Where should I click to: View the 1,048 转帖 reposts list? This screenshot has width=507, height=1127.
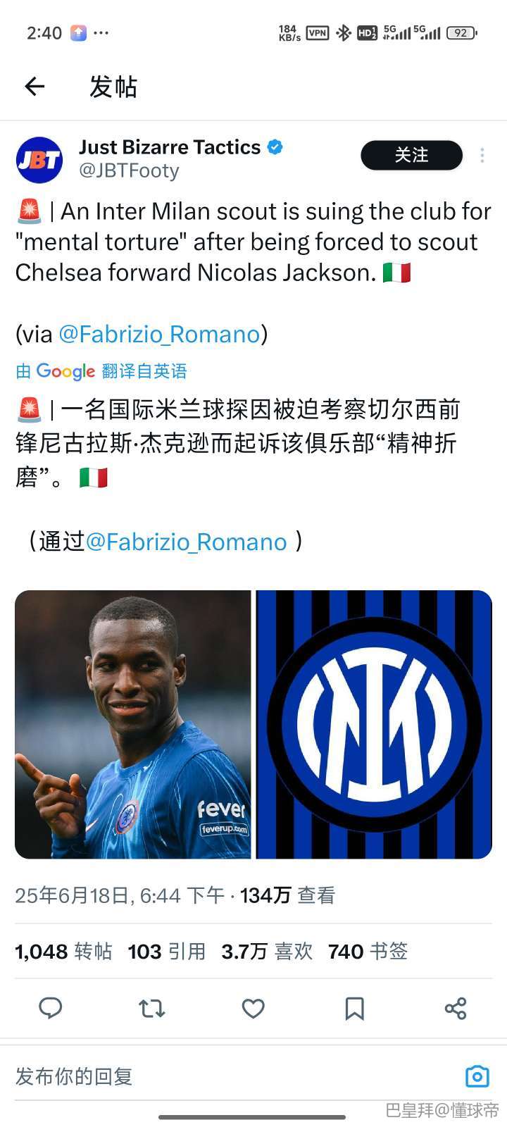pos(63,952)
